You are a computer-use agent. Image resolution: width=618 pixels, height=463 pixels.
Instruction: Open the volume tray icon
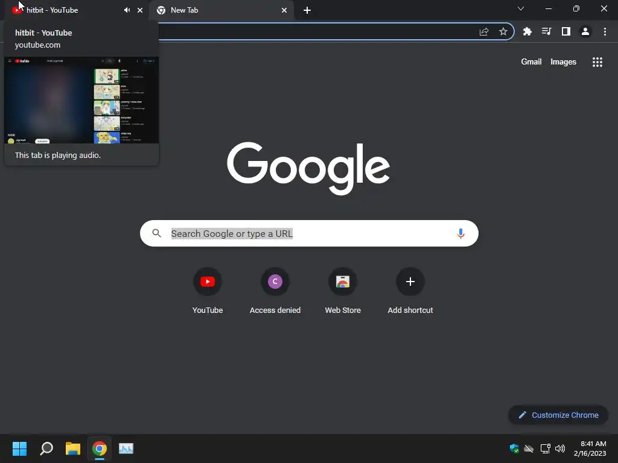pyautogui.click(x=560, y=449)
